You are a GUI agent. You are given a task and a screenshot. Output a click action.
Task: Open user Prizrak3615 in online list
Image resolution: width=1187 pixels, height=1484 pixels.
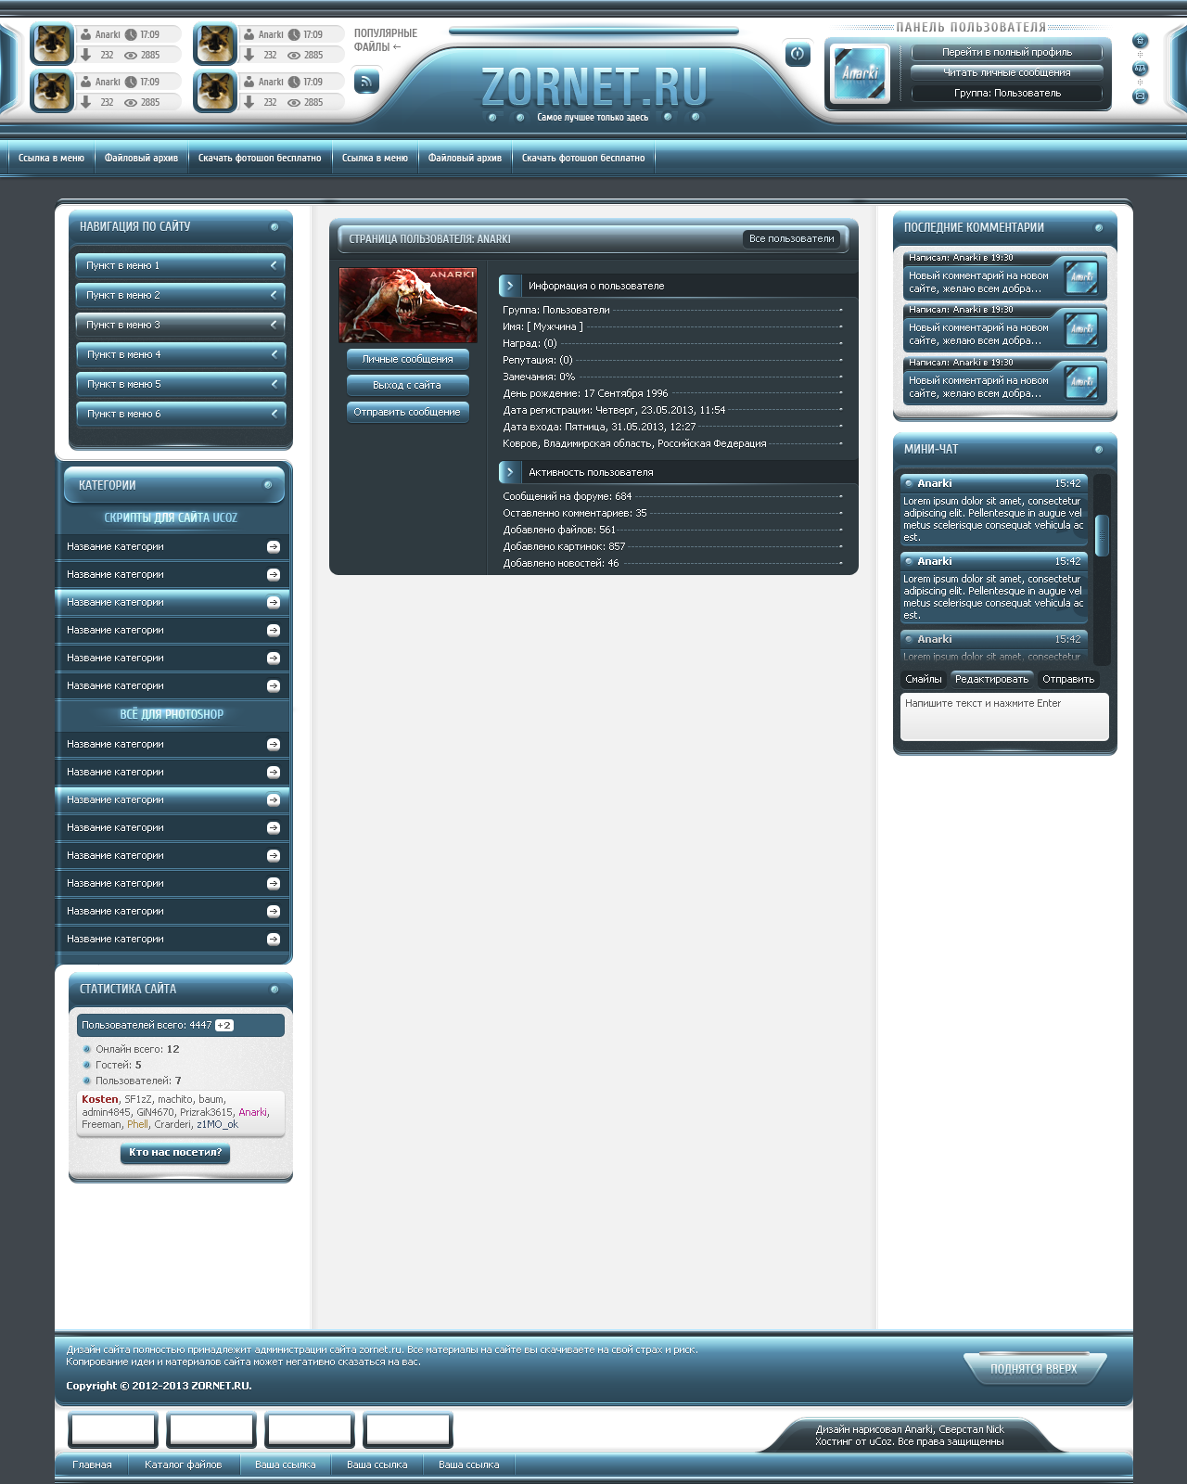pos(206,1112)
